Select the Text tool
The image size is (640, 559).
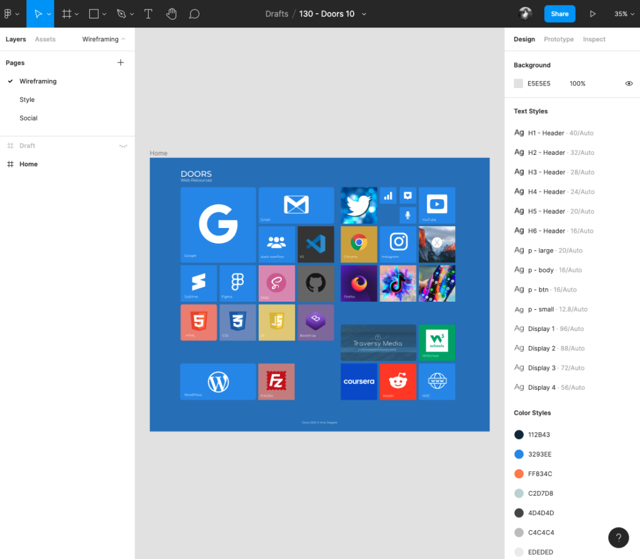tap(148, 14)
